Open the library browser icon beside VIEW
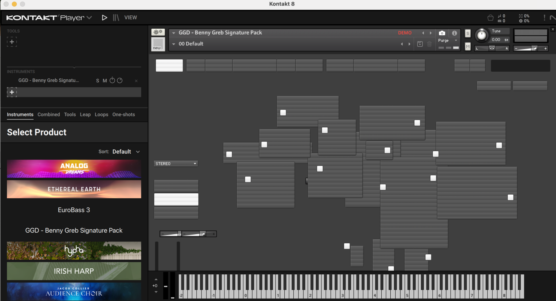556x301 pixels. point(116,18)
